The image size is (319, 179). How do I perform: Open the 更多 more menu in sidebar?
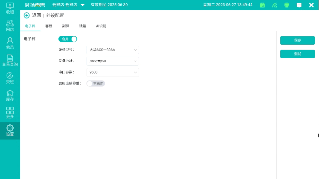(x=10, y=113)
